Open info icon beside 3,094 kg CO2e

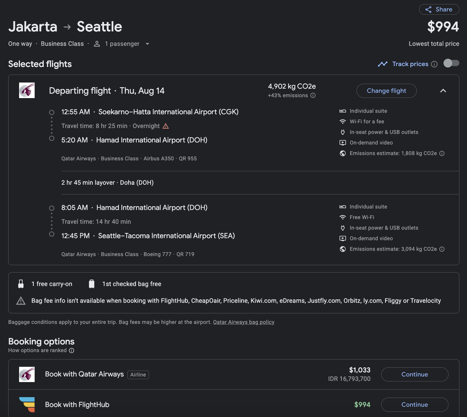pyautogui.click(x=442, y=249)
